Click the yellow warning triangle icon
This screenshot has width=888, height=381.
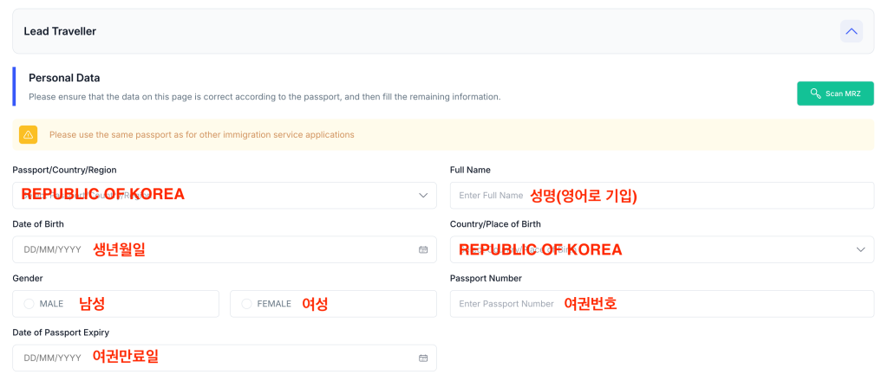click(x=29, y=134)
